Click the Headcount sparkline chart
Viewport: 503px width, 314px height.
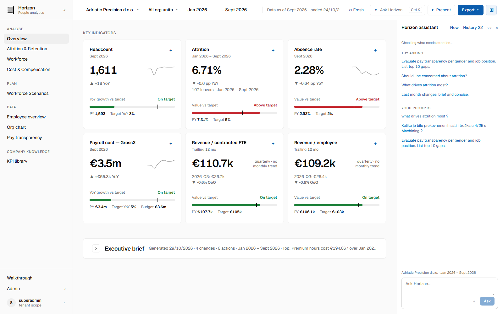[x=161, y=71]
